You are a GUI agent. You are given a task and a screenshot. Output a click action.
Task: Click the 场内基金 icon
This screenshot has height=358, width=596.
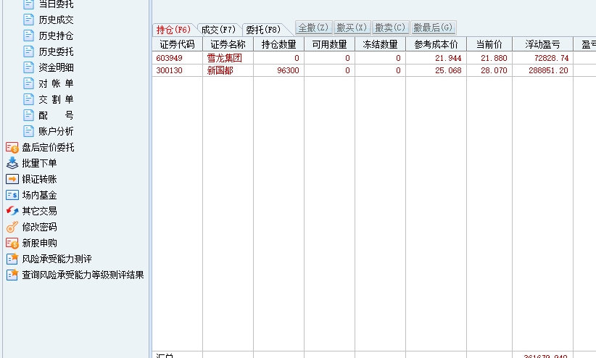(12, 195)
